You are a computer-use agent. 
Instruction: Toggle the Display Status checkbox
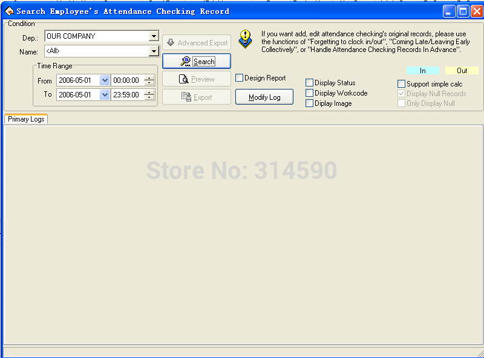[310, 83]
